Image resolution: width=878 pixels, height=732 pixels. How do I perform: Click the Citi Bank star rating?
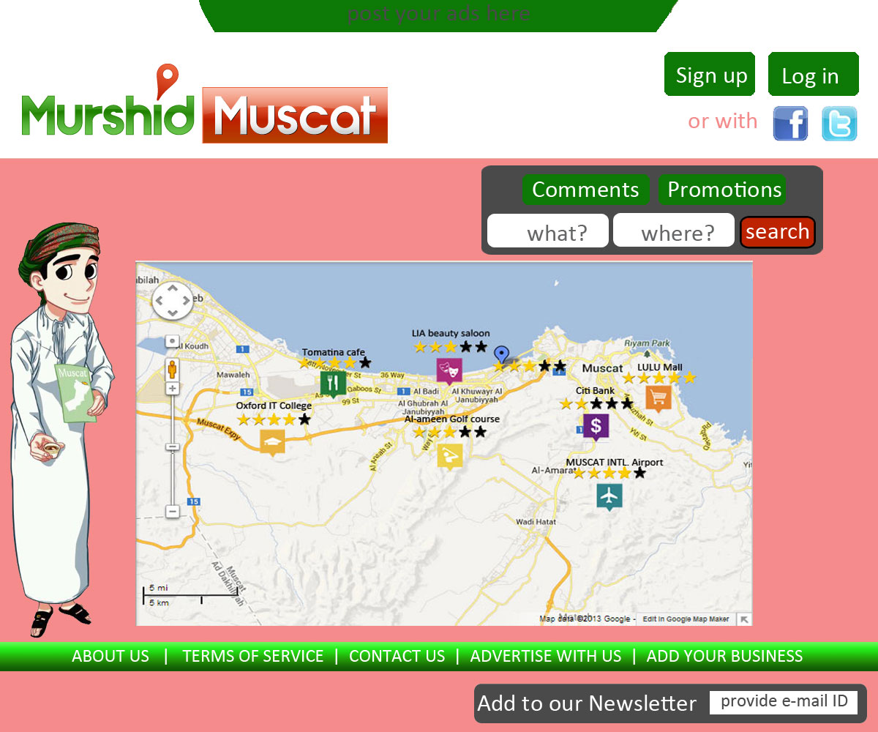[x=596, y=403]
